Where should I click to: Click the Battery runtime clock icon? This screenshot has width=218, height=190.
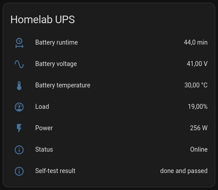pyautogui.click(x=19, y=43)
